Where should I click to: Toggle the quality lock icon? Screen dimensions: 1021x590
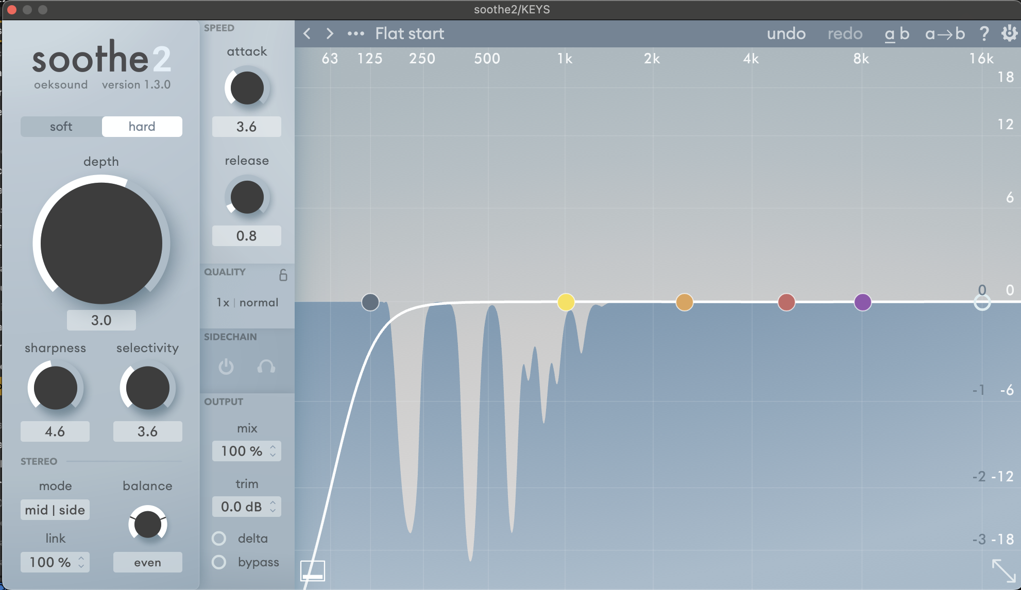click(x=283, y=275)
